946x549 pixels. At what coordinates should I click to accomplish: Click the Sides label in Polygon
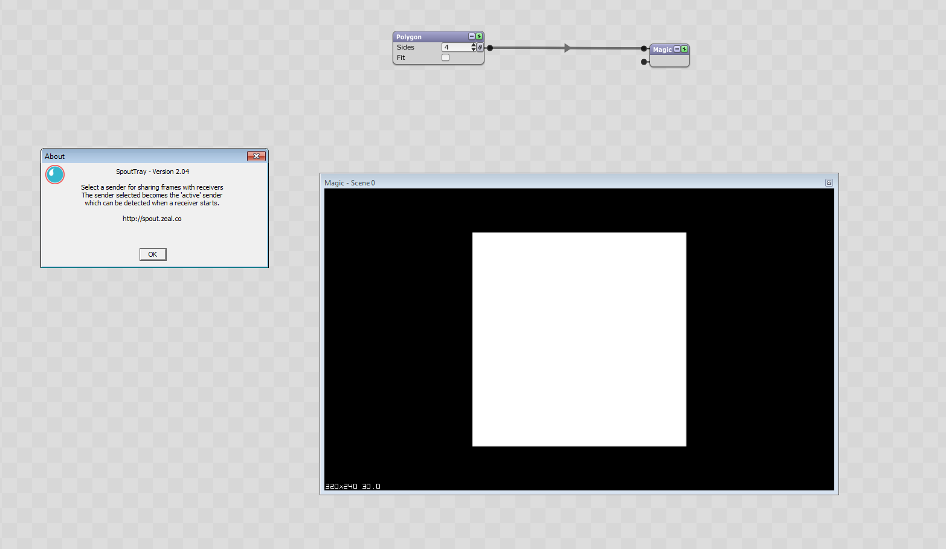(405, 47)
